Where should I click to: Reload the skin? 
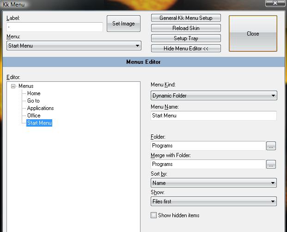(186, 28)
